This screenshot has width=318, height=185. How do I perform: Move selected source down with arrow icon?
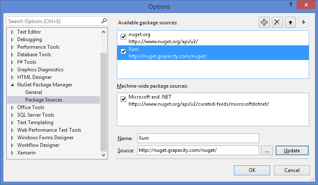[303, 23]
